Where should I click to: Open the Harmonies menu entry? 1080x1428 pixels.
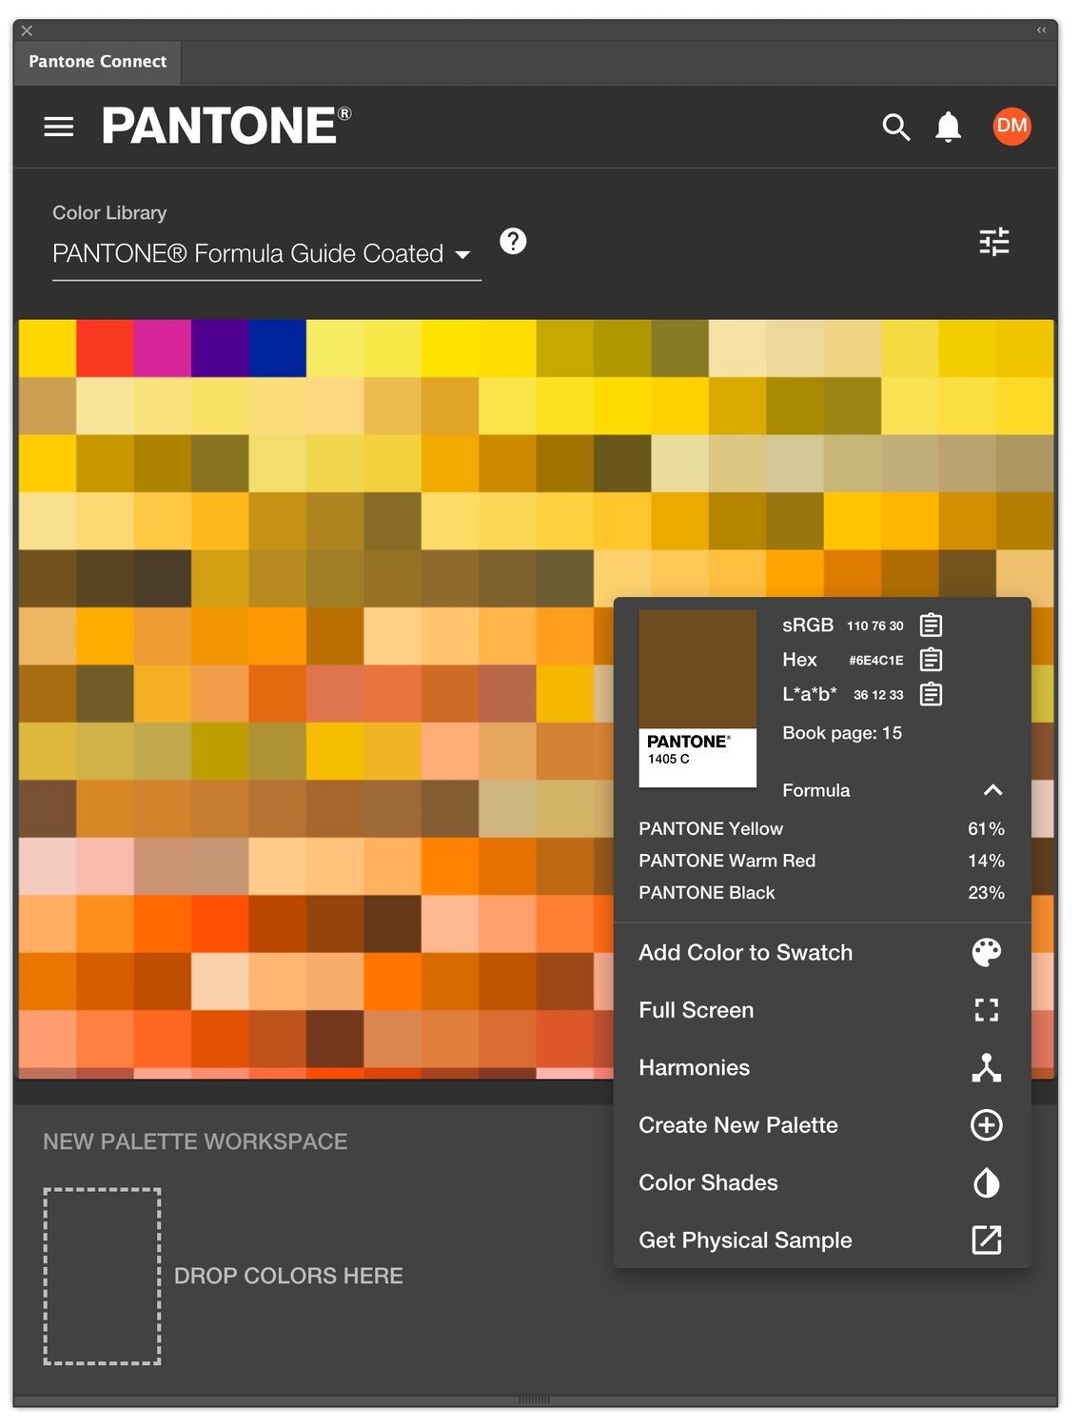[694, 1068]
